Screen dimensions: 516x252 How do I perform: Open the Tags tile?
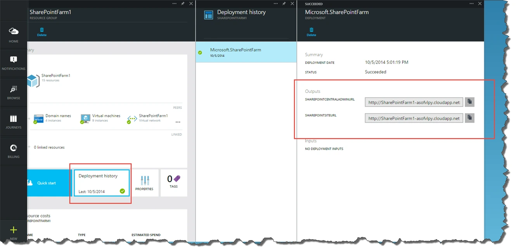174,183
